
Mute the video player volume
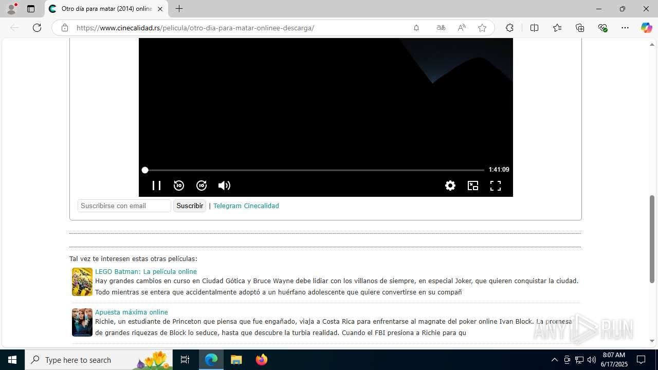[x=224, y=186]
